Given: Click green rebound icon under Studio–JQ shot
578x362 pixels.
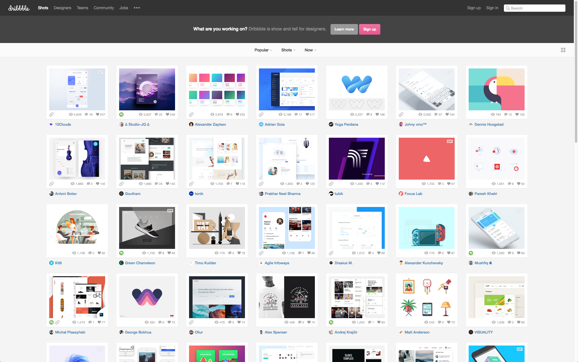Looking at the screenshot, I should tap(121, 115).
